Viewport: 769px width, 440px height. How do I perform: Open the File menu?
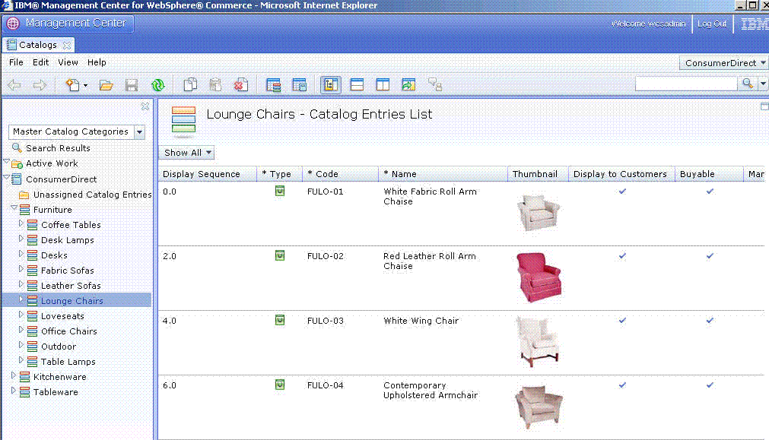[16, 62]
